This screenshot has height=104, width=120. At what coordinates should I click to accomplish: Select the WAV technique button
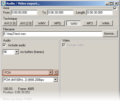click(74, 23)
